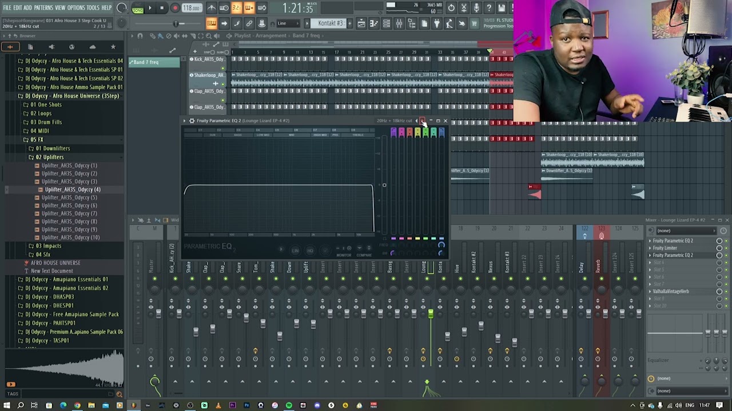Open the Line snap dropdown
The image size is (732, 411).
click(x=288, y=23)
